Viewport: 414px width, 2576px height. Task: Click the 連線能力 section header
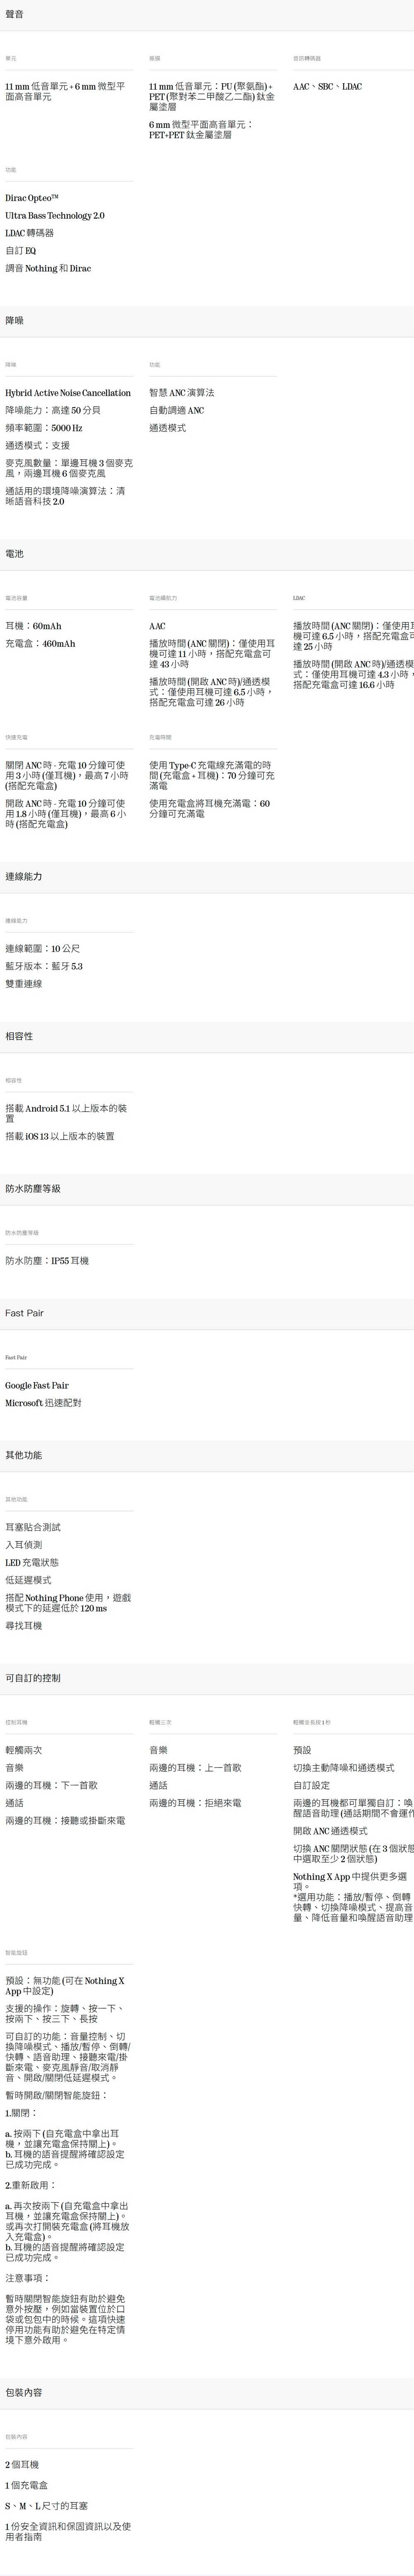point(24,876)
